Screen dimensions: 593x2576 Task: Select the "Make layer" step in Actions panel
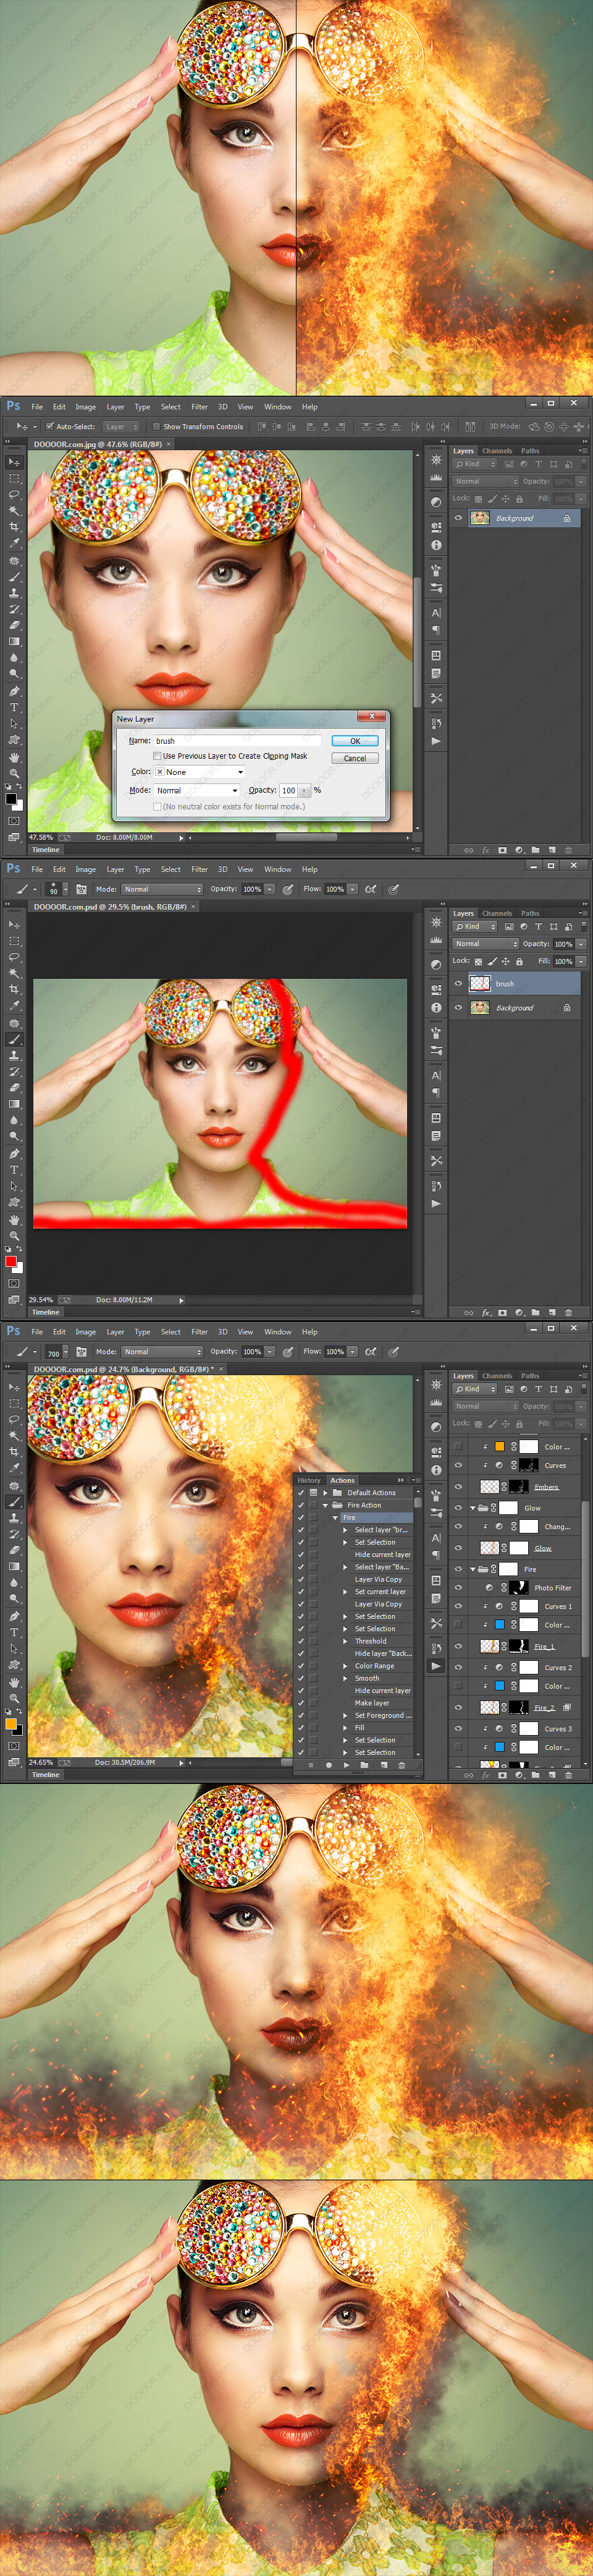click(x=372, y=1703)
